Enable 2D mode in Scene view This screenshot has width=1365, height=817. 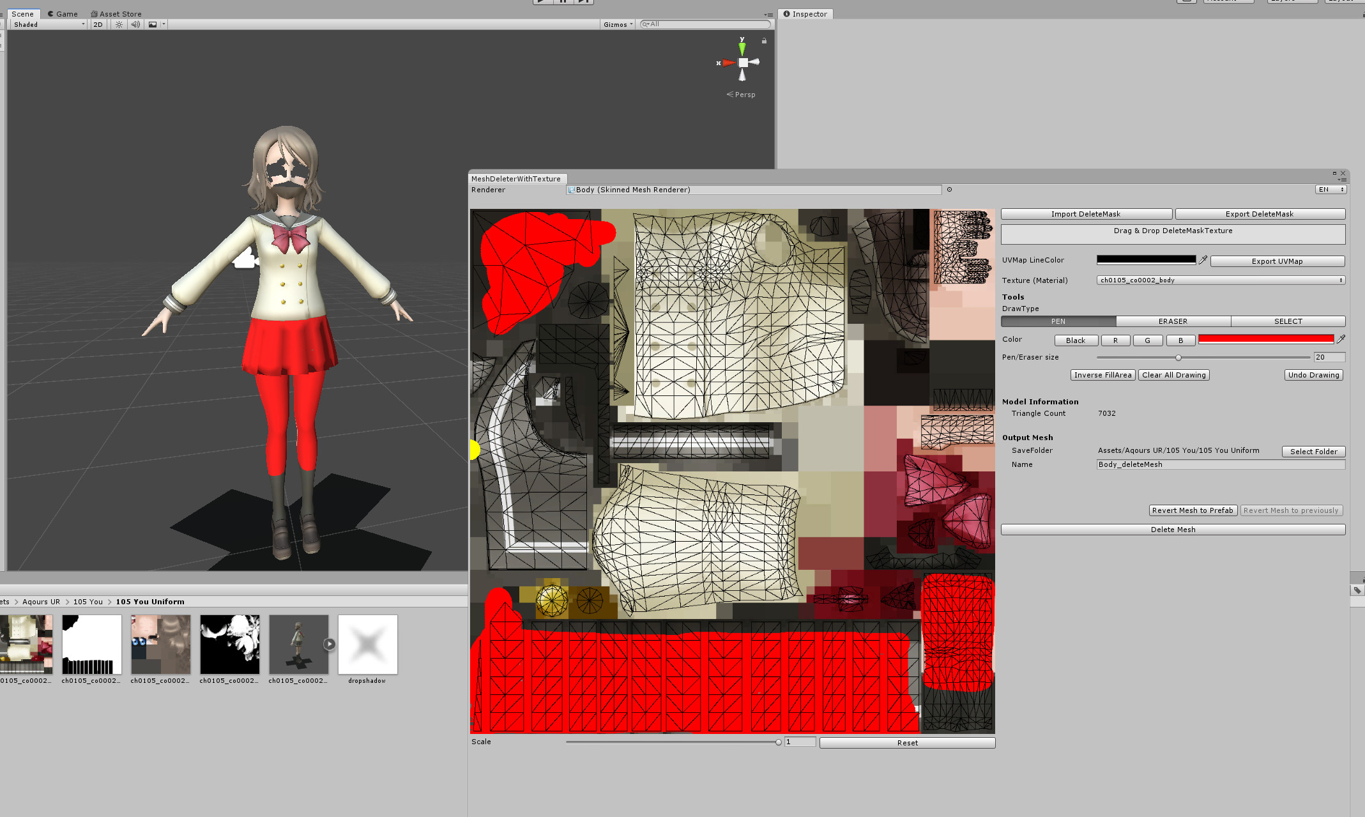[97, 24]
